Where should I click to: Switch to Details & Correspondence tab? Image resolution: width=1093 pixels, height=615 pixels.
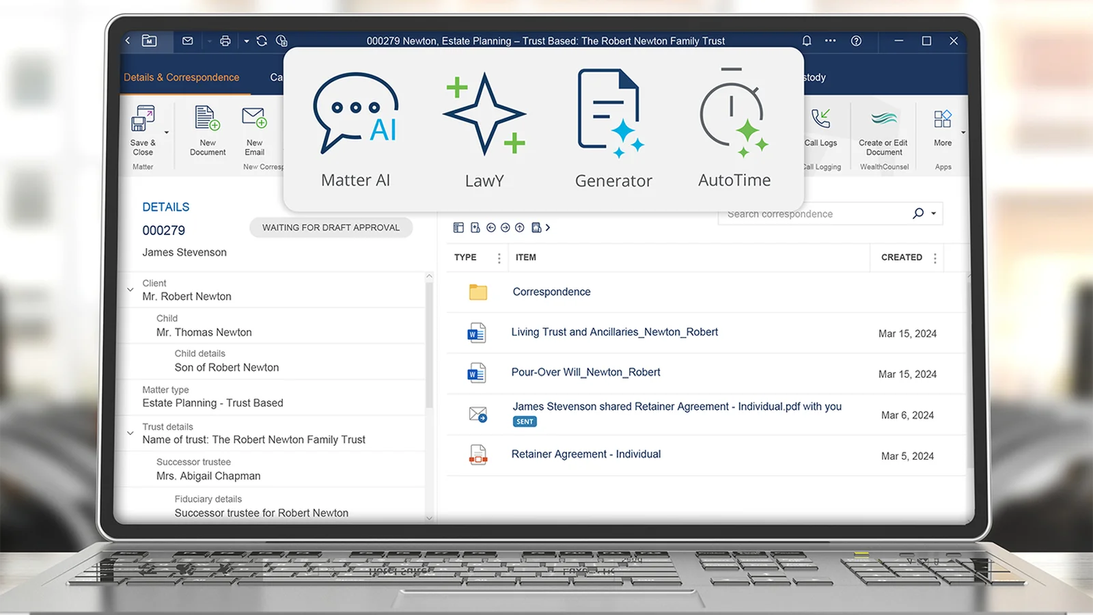pos(182,77)
